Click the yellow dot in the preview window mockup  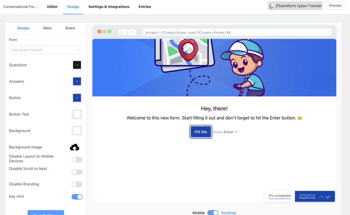coord(104,31)
